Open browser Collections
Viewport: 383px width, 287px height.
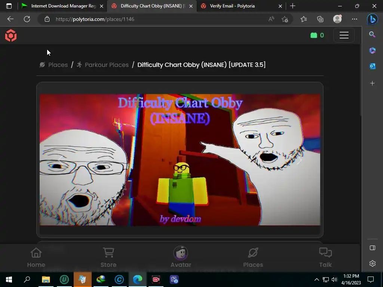(x=320, y=19)
